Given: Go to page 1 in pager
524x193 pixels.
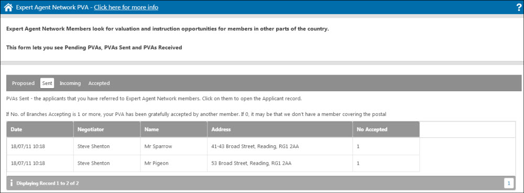Looking at the screenshot, I should coord(509,183).
